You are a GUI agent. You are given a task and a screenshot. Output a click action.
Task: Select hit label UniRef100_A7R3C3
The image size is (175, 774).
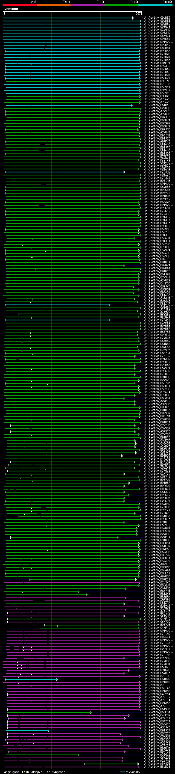[157, 111]
